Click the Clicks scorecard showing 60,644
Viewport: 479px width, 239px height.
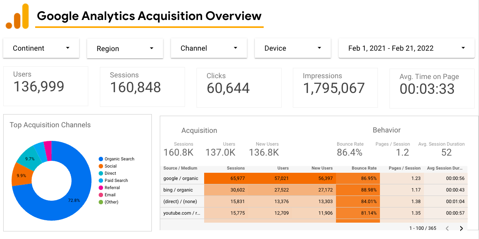tap(239, 88)
